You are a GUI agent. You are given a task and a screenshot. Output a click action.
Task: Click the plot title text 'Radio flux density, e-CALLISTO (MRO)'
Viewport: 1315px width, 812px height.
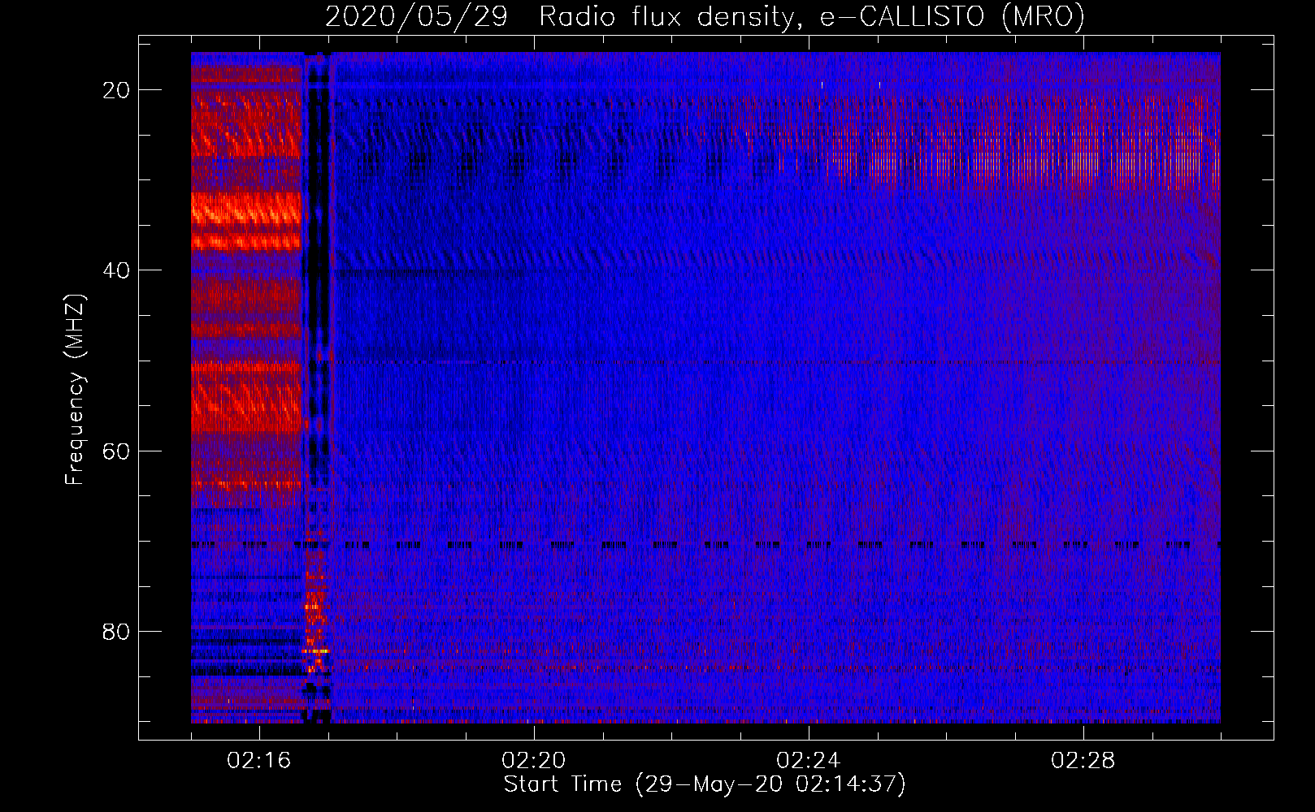tap(811, 16)
